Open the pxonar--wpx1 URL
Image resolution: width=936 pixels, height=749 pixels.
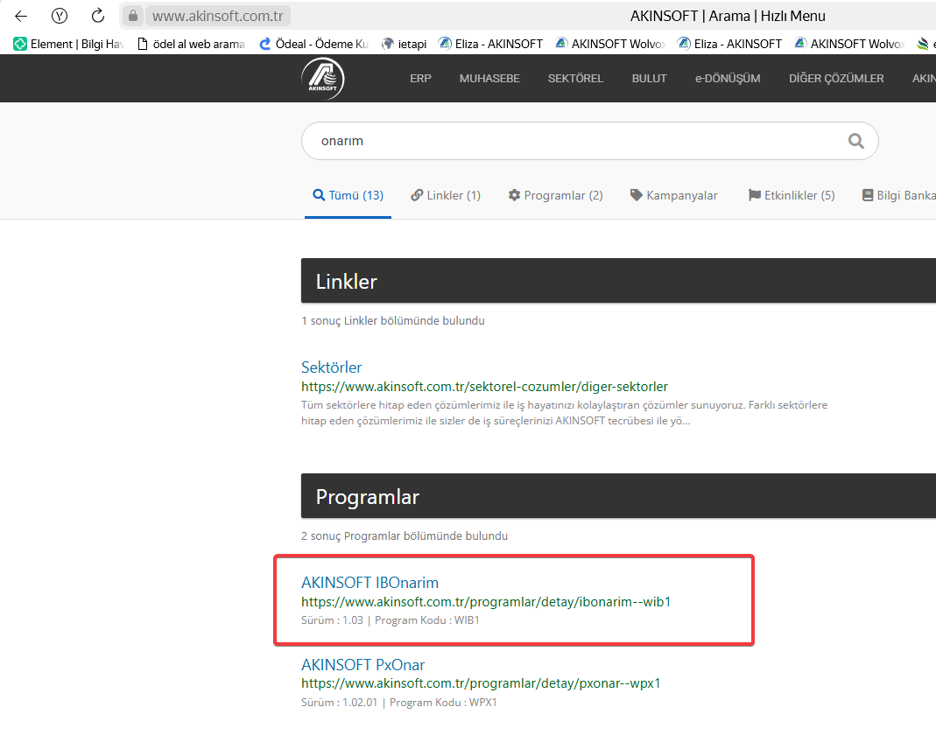[481, 683]
